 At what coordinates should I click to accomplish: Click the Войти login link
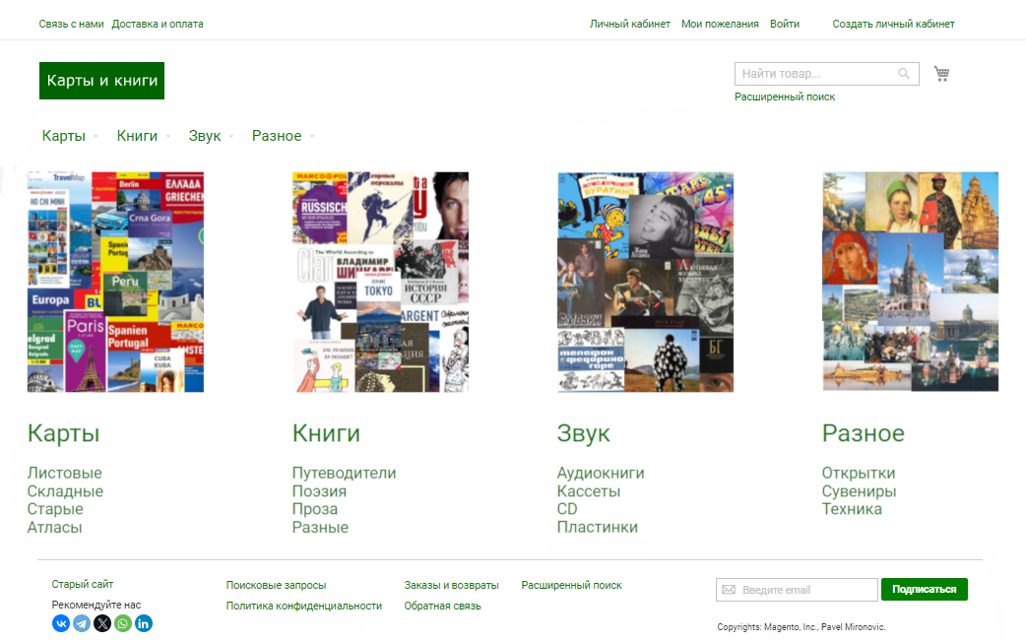pyautogui.click(x=785, y=24)
